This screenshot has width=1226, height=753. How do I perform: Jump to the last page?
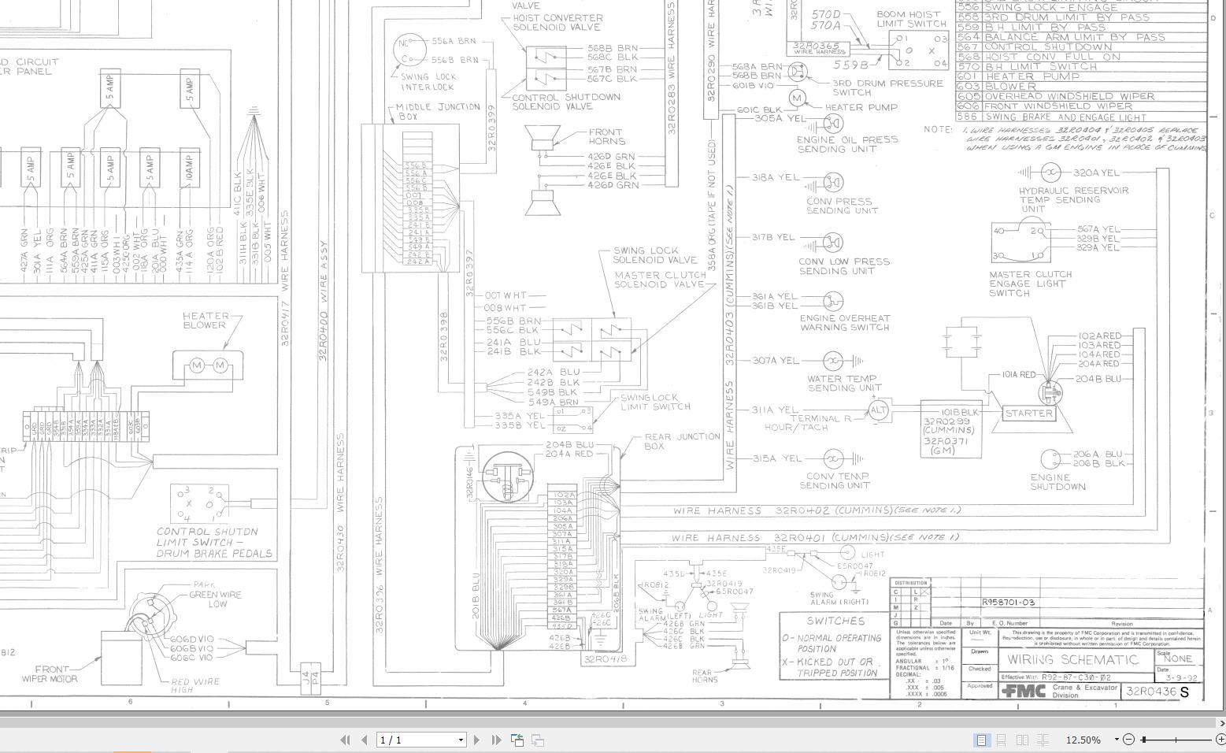click(x=496, y=740)
